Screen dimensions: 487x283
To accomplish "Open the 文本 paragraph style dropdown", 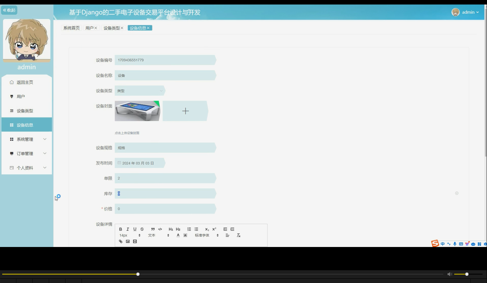I will [x=158, y=235].
